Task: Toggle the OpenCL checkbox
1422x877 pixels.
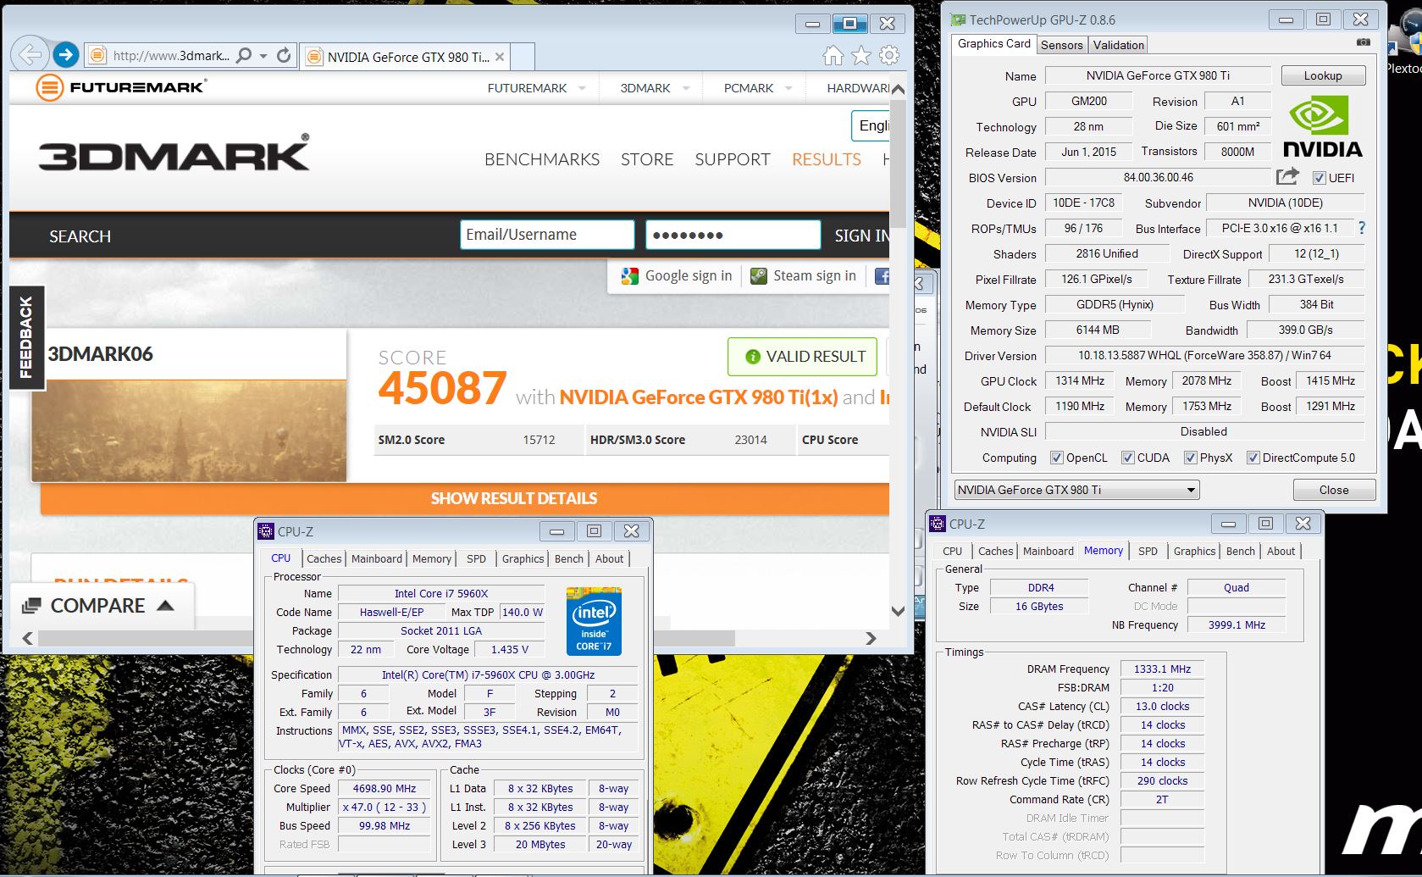Action: coord(1056,458)
